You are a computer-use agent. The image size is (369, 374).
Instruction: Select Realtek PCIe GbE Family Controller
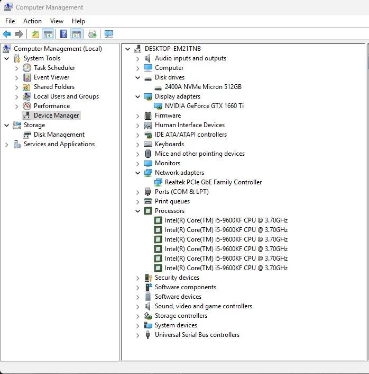tap(213, 182)
